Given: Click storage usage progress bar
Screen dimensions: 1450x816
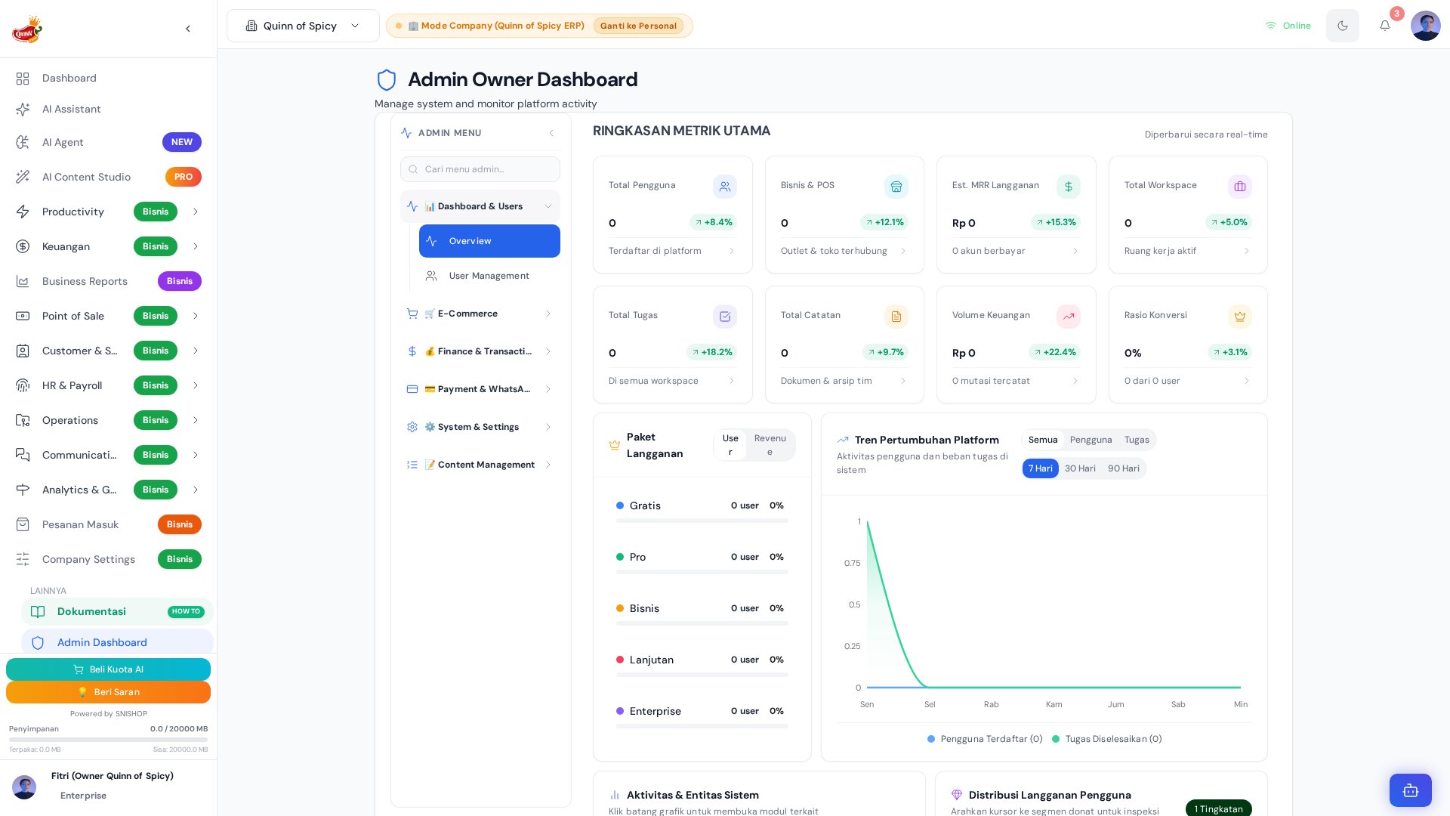Looking at the screenshot, I should [108, 740].
